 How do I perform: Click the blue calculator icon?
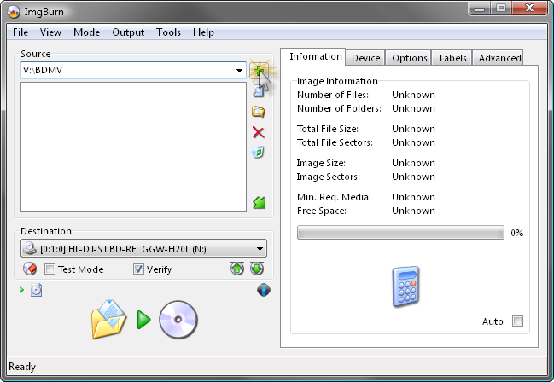tap(406, 286)
